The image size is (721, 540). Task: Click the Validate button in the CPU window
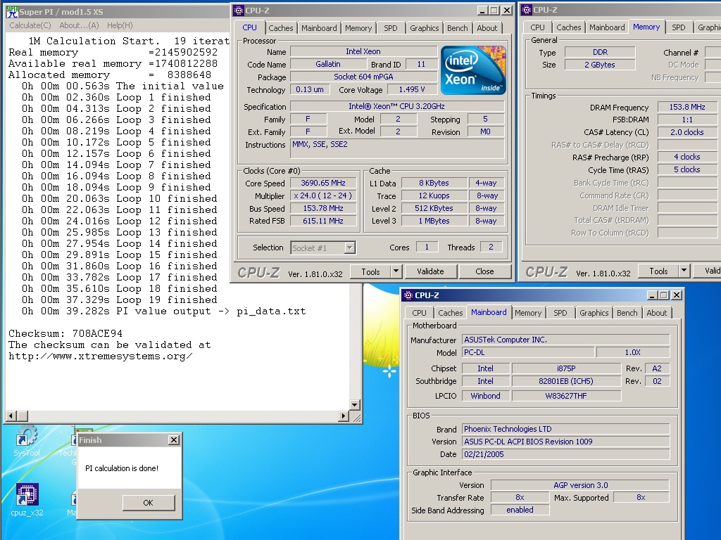click(x=430, y=272)
